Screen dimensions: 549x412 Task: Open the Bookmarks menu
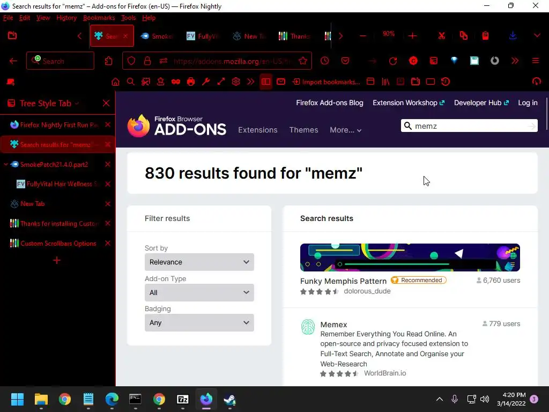(x=99, y=18)
